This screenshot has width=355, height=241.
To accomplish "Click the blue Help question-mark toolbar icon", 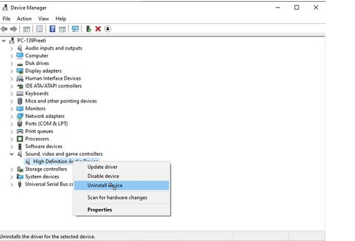I will click(x=52, y=29).
